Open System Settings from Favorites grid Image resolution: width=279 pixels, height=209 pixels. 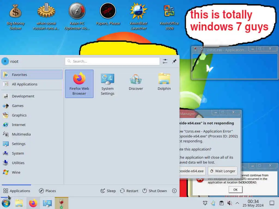107,84
